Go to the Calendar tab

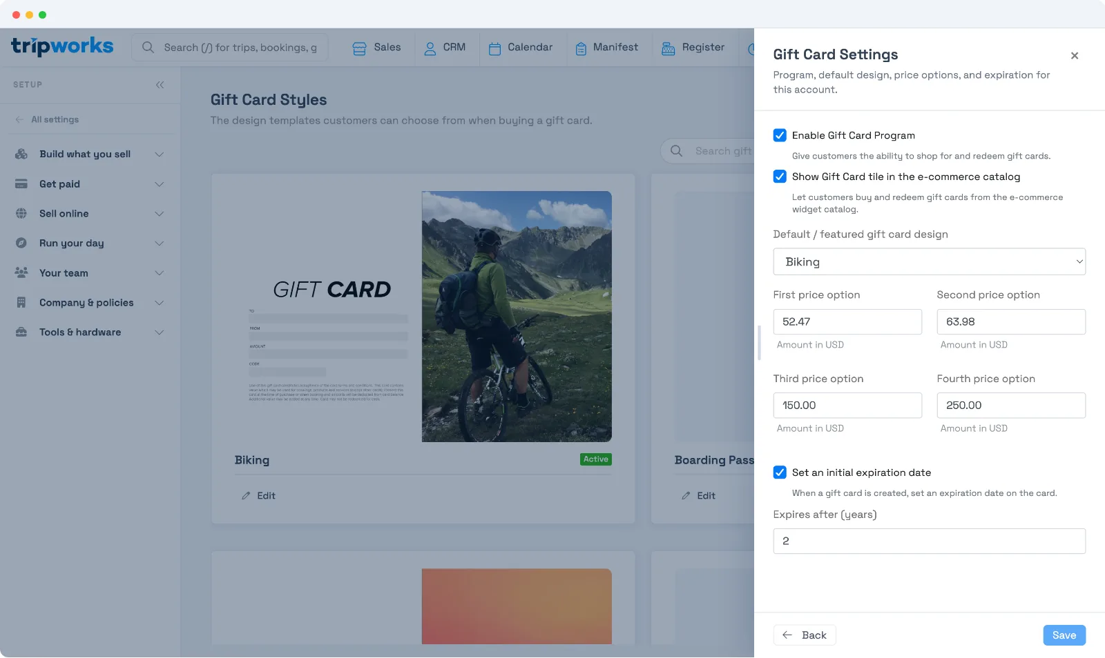tap(521, 48)
